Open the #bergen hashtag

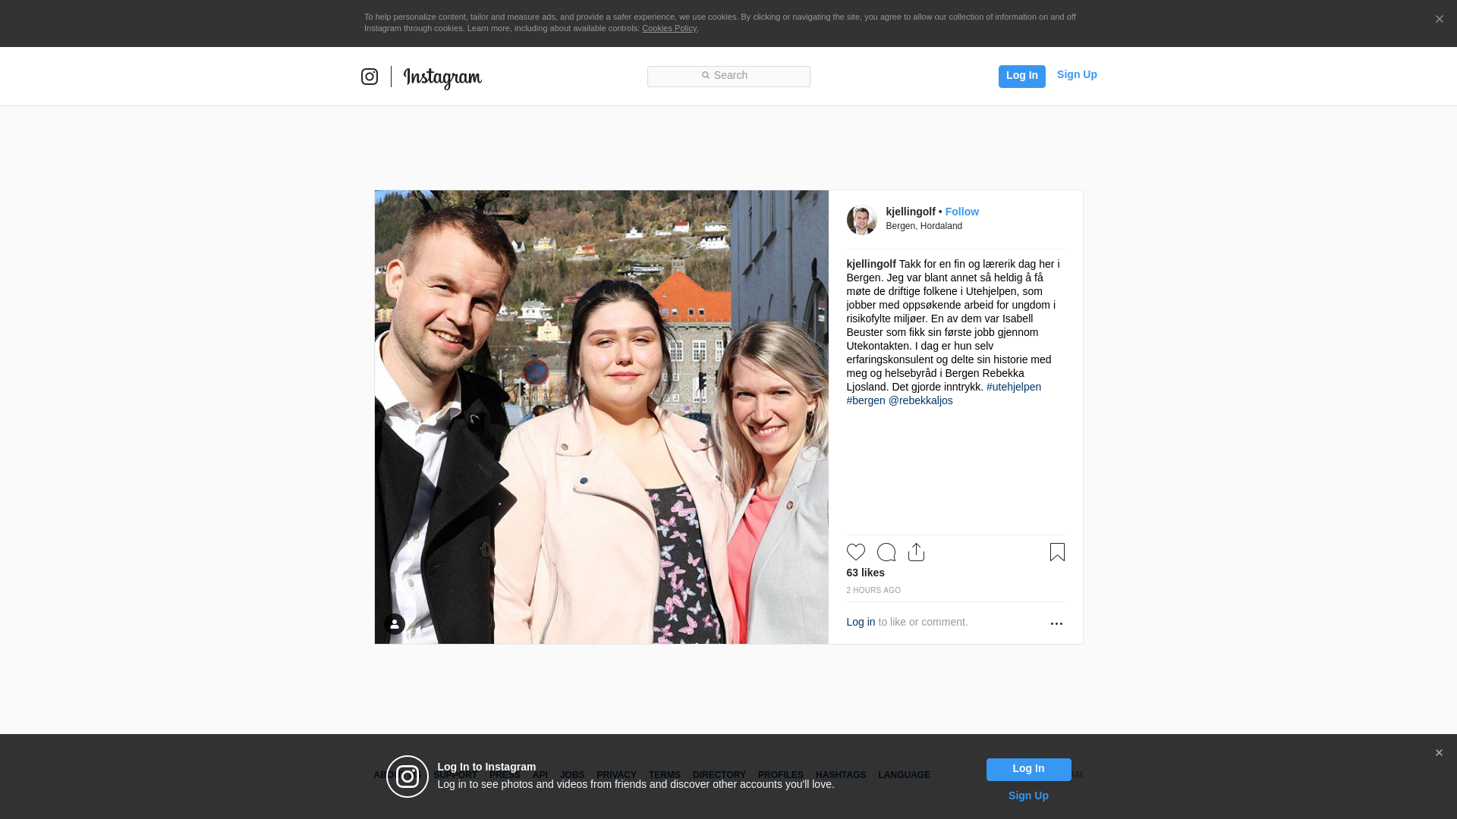click(x=866, y=400)
